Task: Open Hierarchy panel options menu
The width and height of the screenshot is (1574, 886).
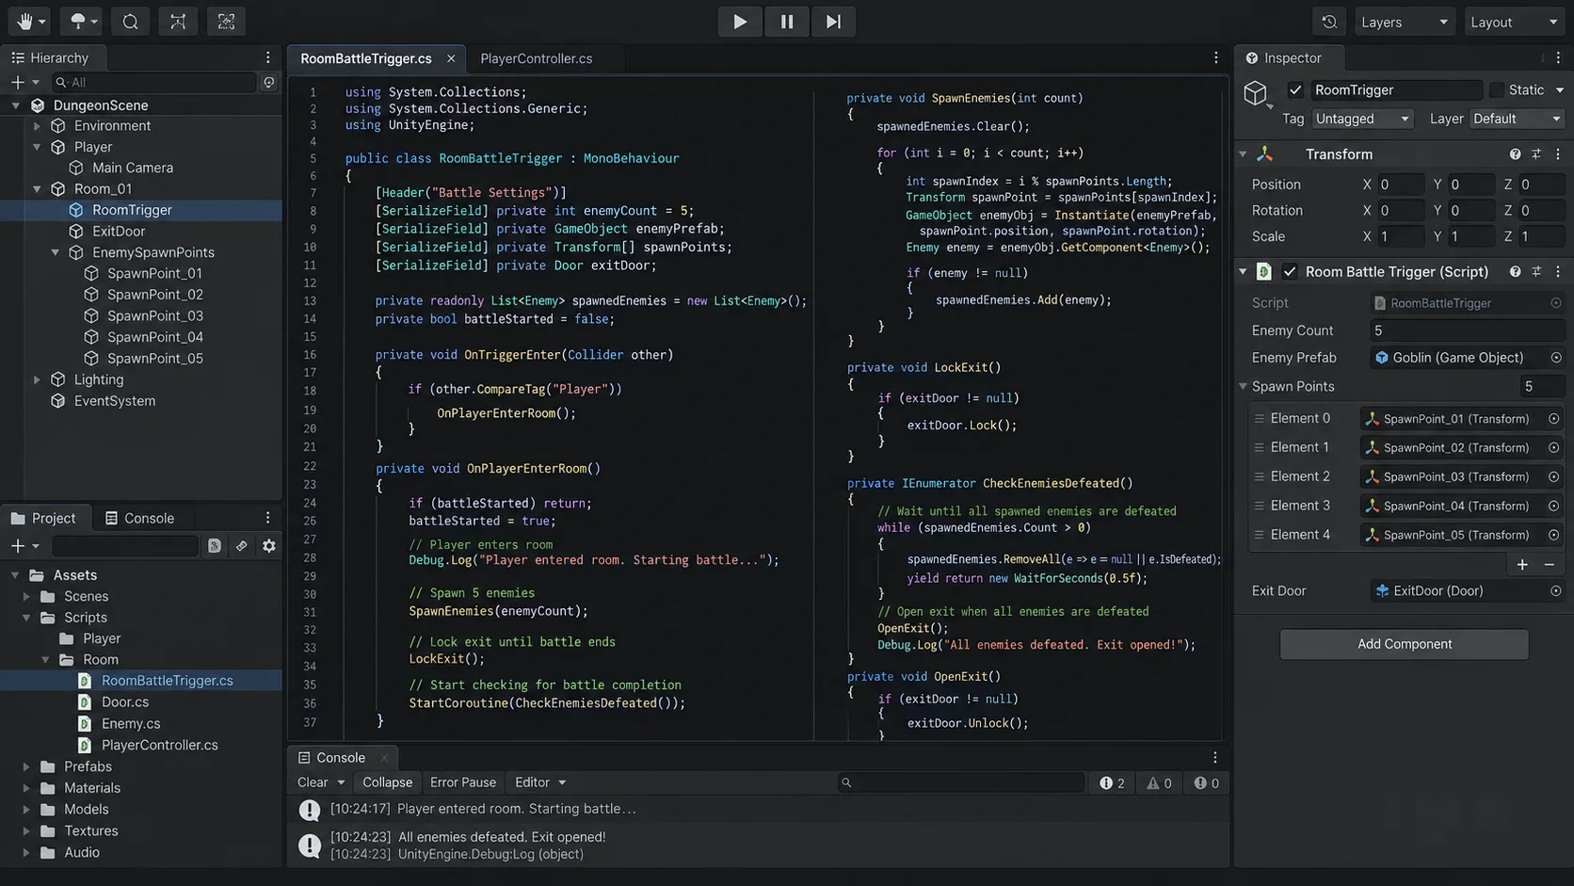Action: point(267,57)
